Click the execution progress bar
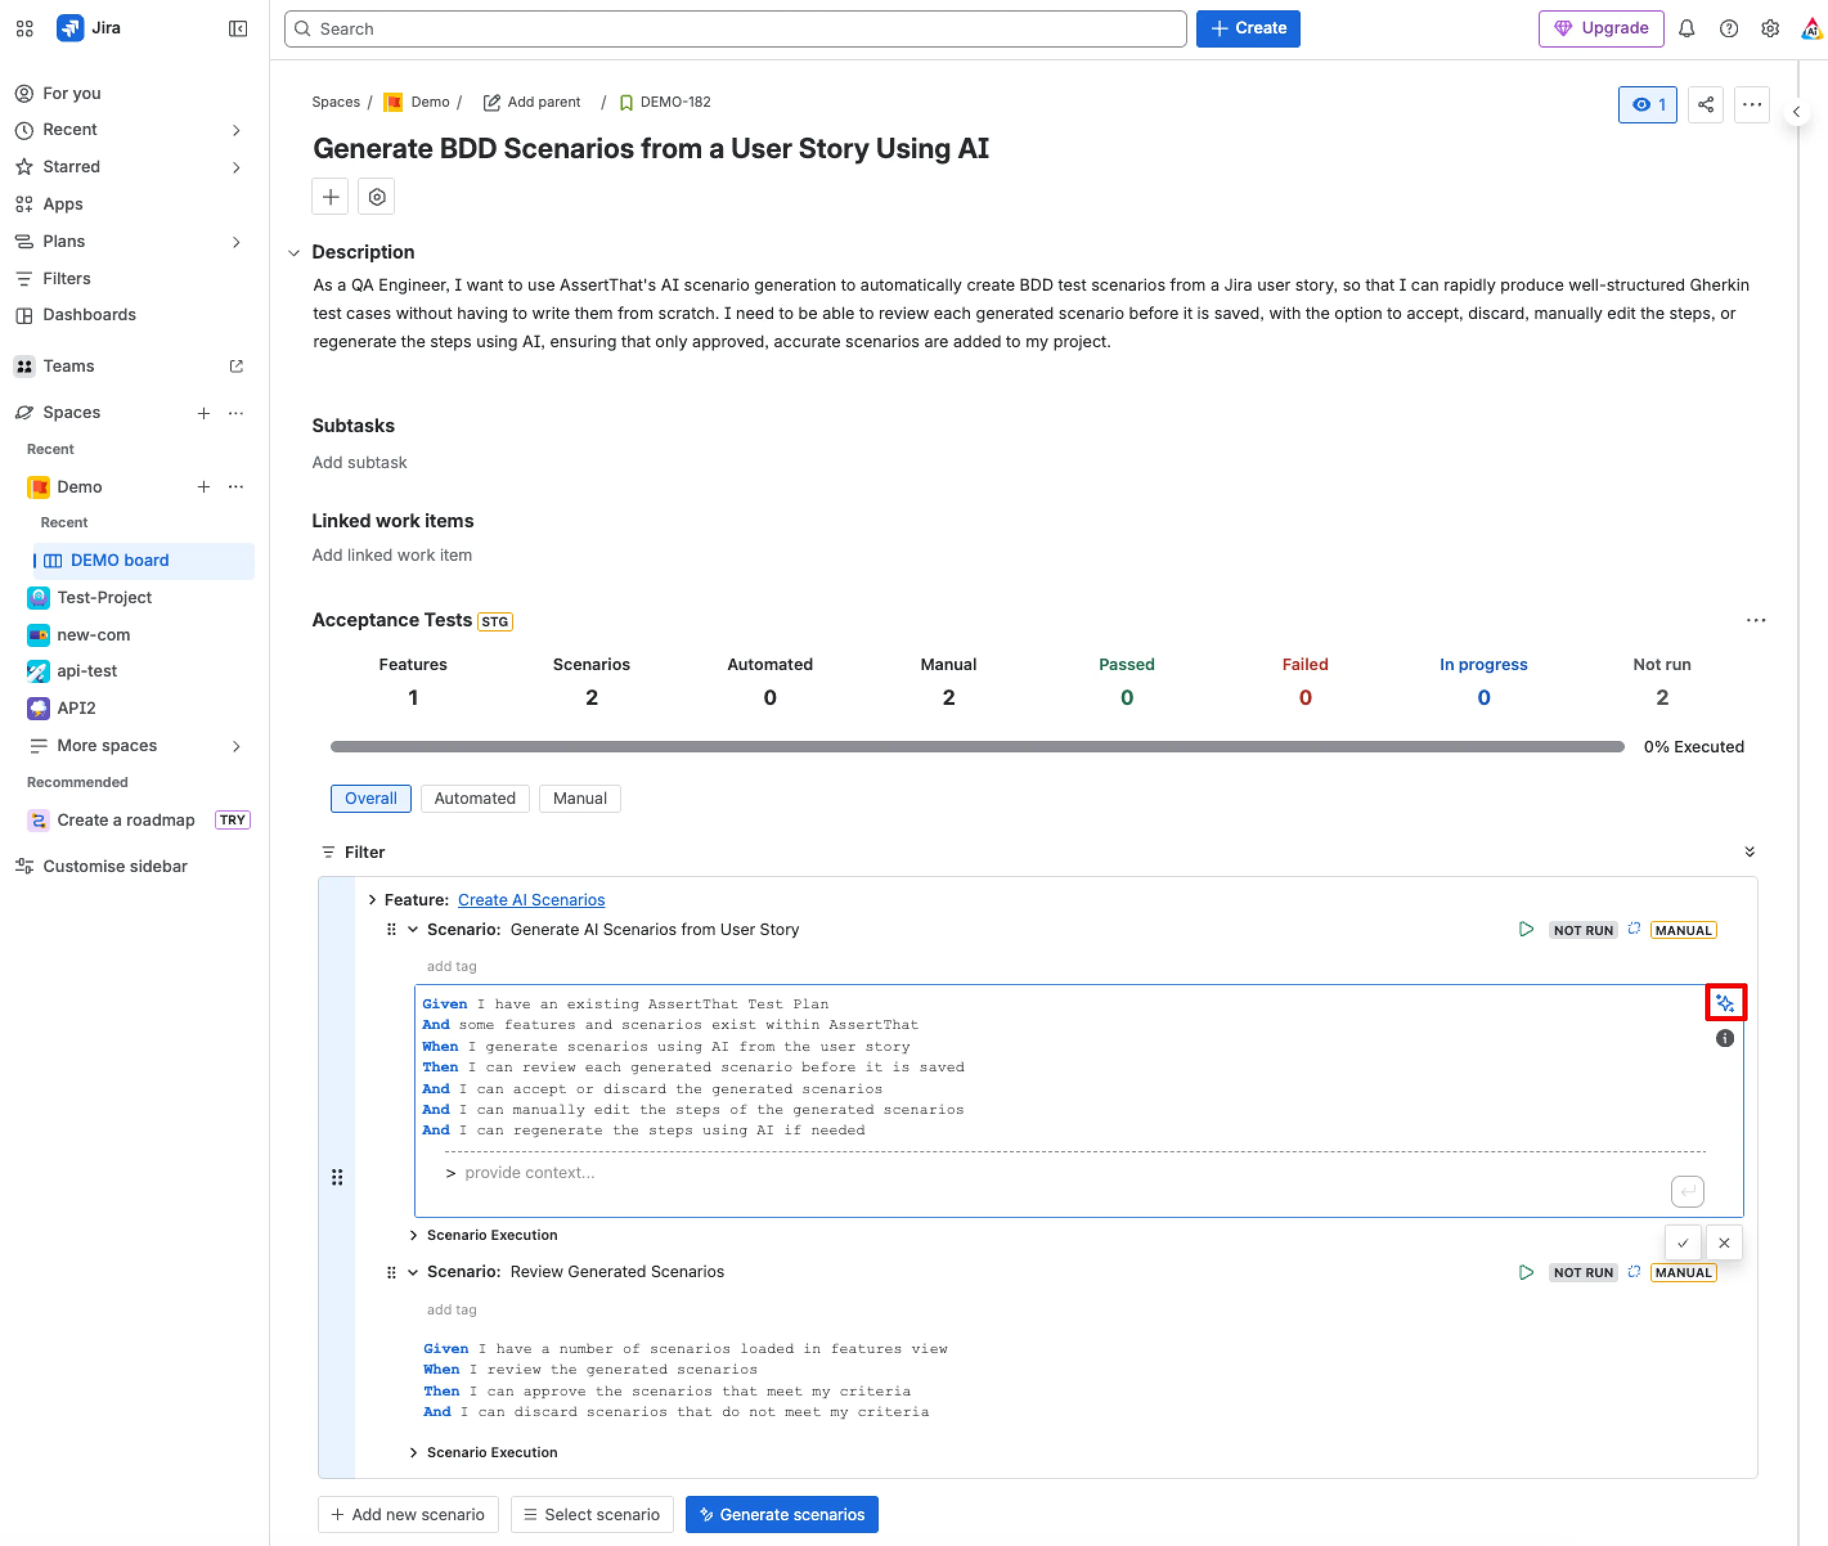 pos(976,747)
